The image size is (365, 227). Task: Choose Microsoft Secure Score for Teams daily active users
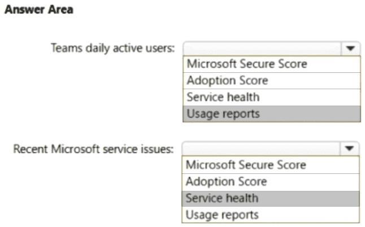coord(272,64)
